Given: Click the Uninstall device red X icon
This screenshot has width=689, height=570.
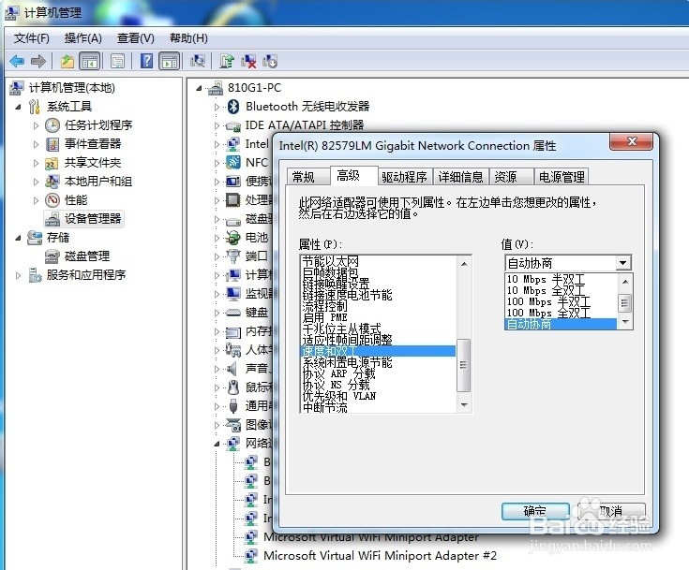Looking at the screenshot, I should click(248, 61).
